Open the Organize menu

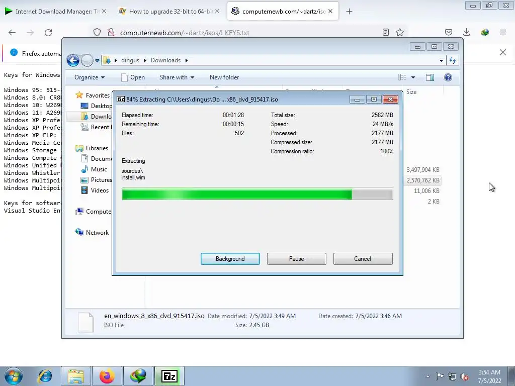pos(90,77)
